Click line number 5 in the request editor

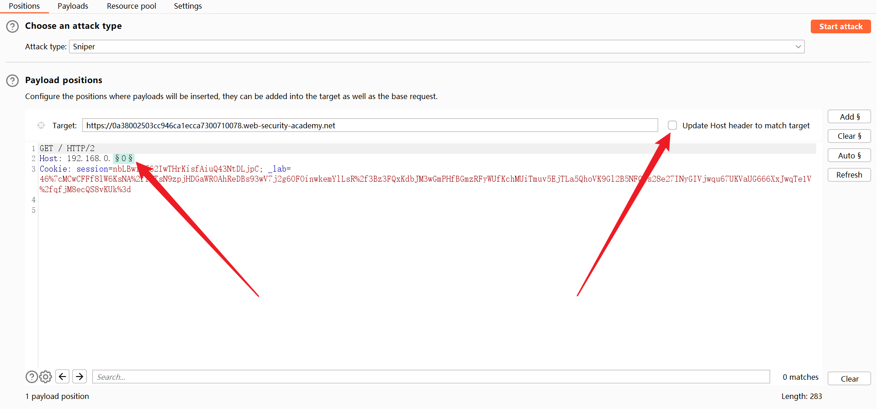click(33, 210)
